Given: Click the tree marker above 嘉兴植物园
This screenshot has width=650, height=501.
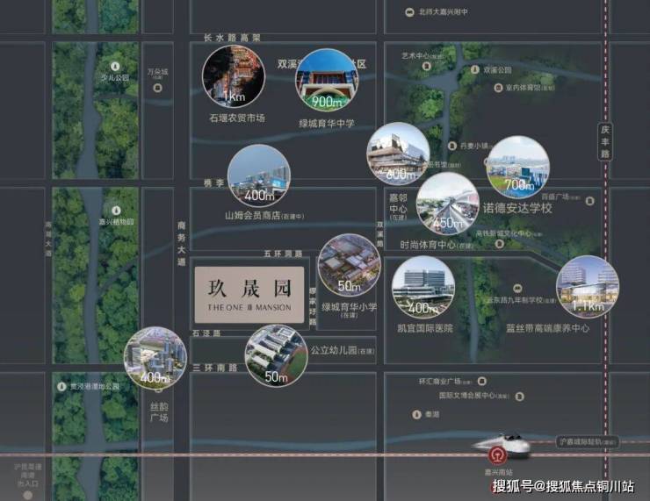Looking at the screenshot, I should [x=117, y=211].
